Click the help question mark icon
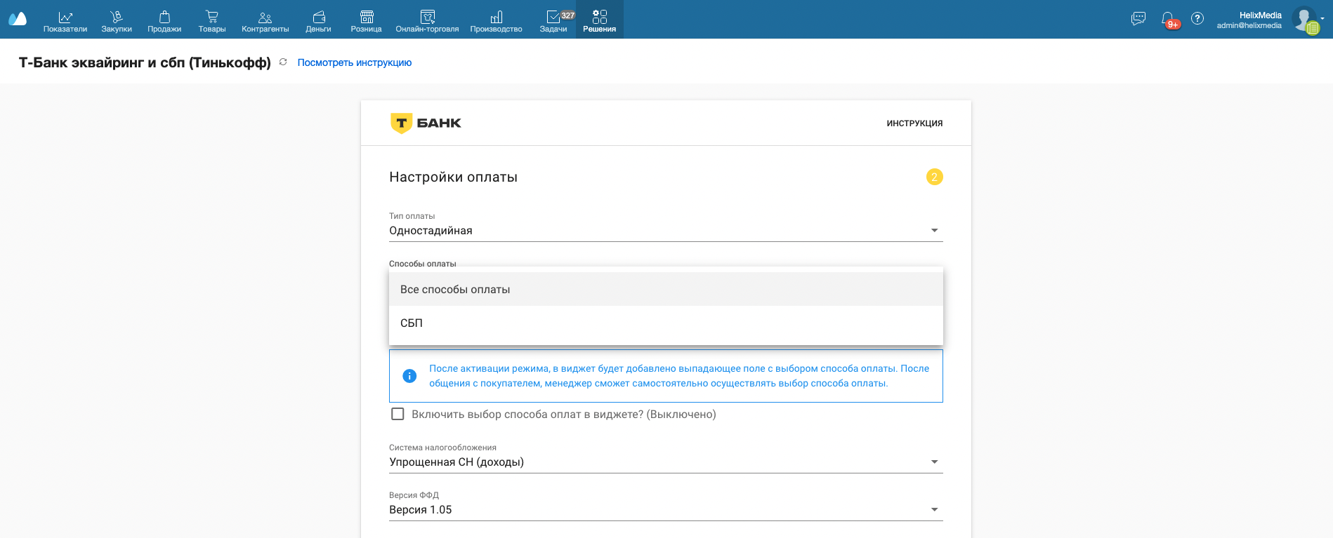Image resolution: width=1333 pixels, height=538 pixels. click(1197, 19)
